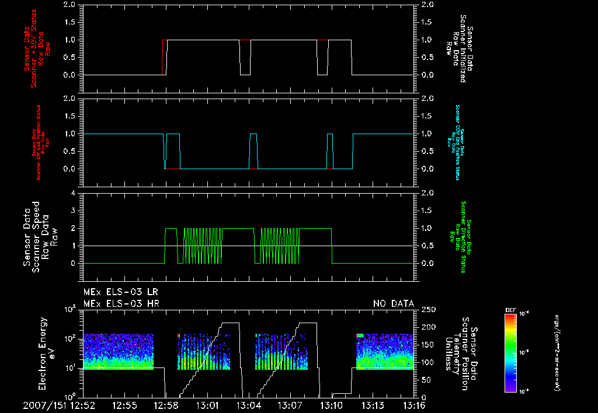Click the "DEF" label above the color bar
This screenshot has height=413, width=598.
(x=510, y=310)
